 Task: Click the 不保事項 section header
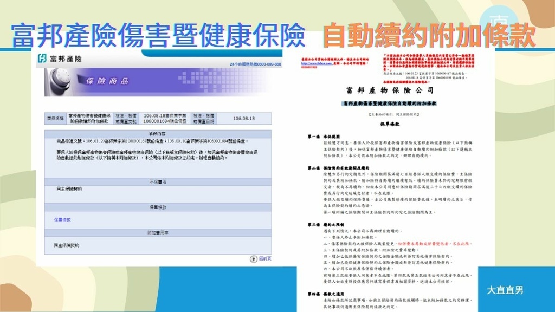(x=158, y=182)
